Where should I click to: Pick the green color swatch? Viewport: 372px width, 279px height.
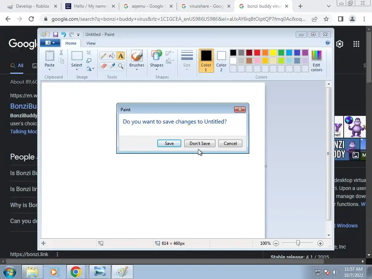281,52
